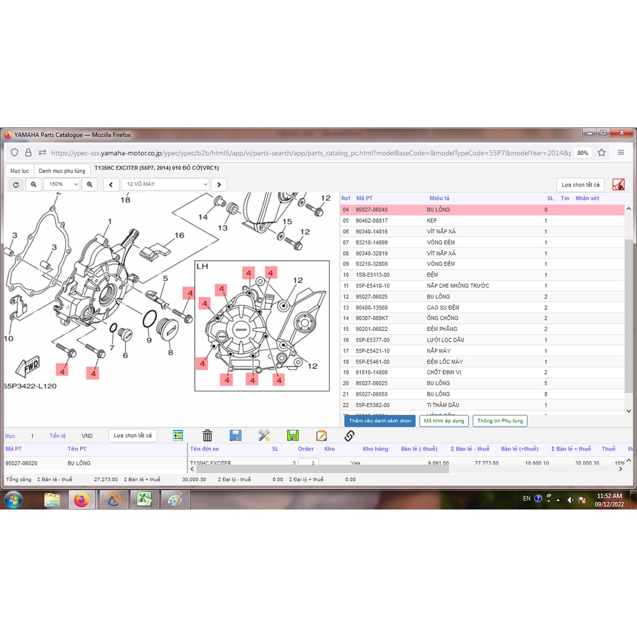This screenshot has width=637, height=637.
Task: Click the parts list vertical scrollbar
Action: (628, 315)
